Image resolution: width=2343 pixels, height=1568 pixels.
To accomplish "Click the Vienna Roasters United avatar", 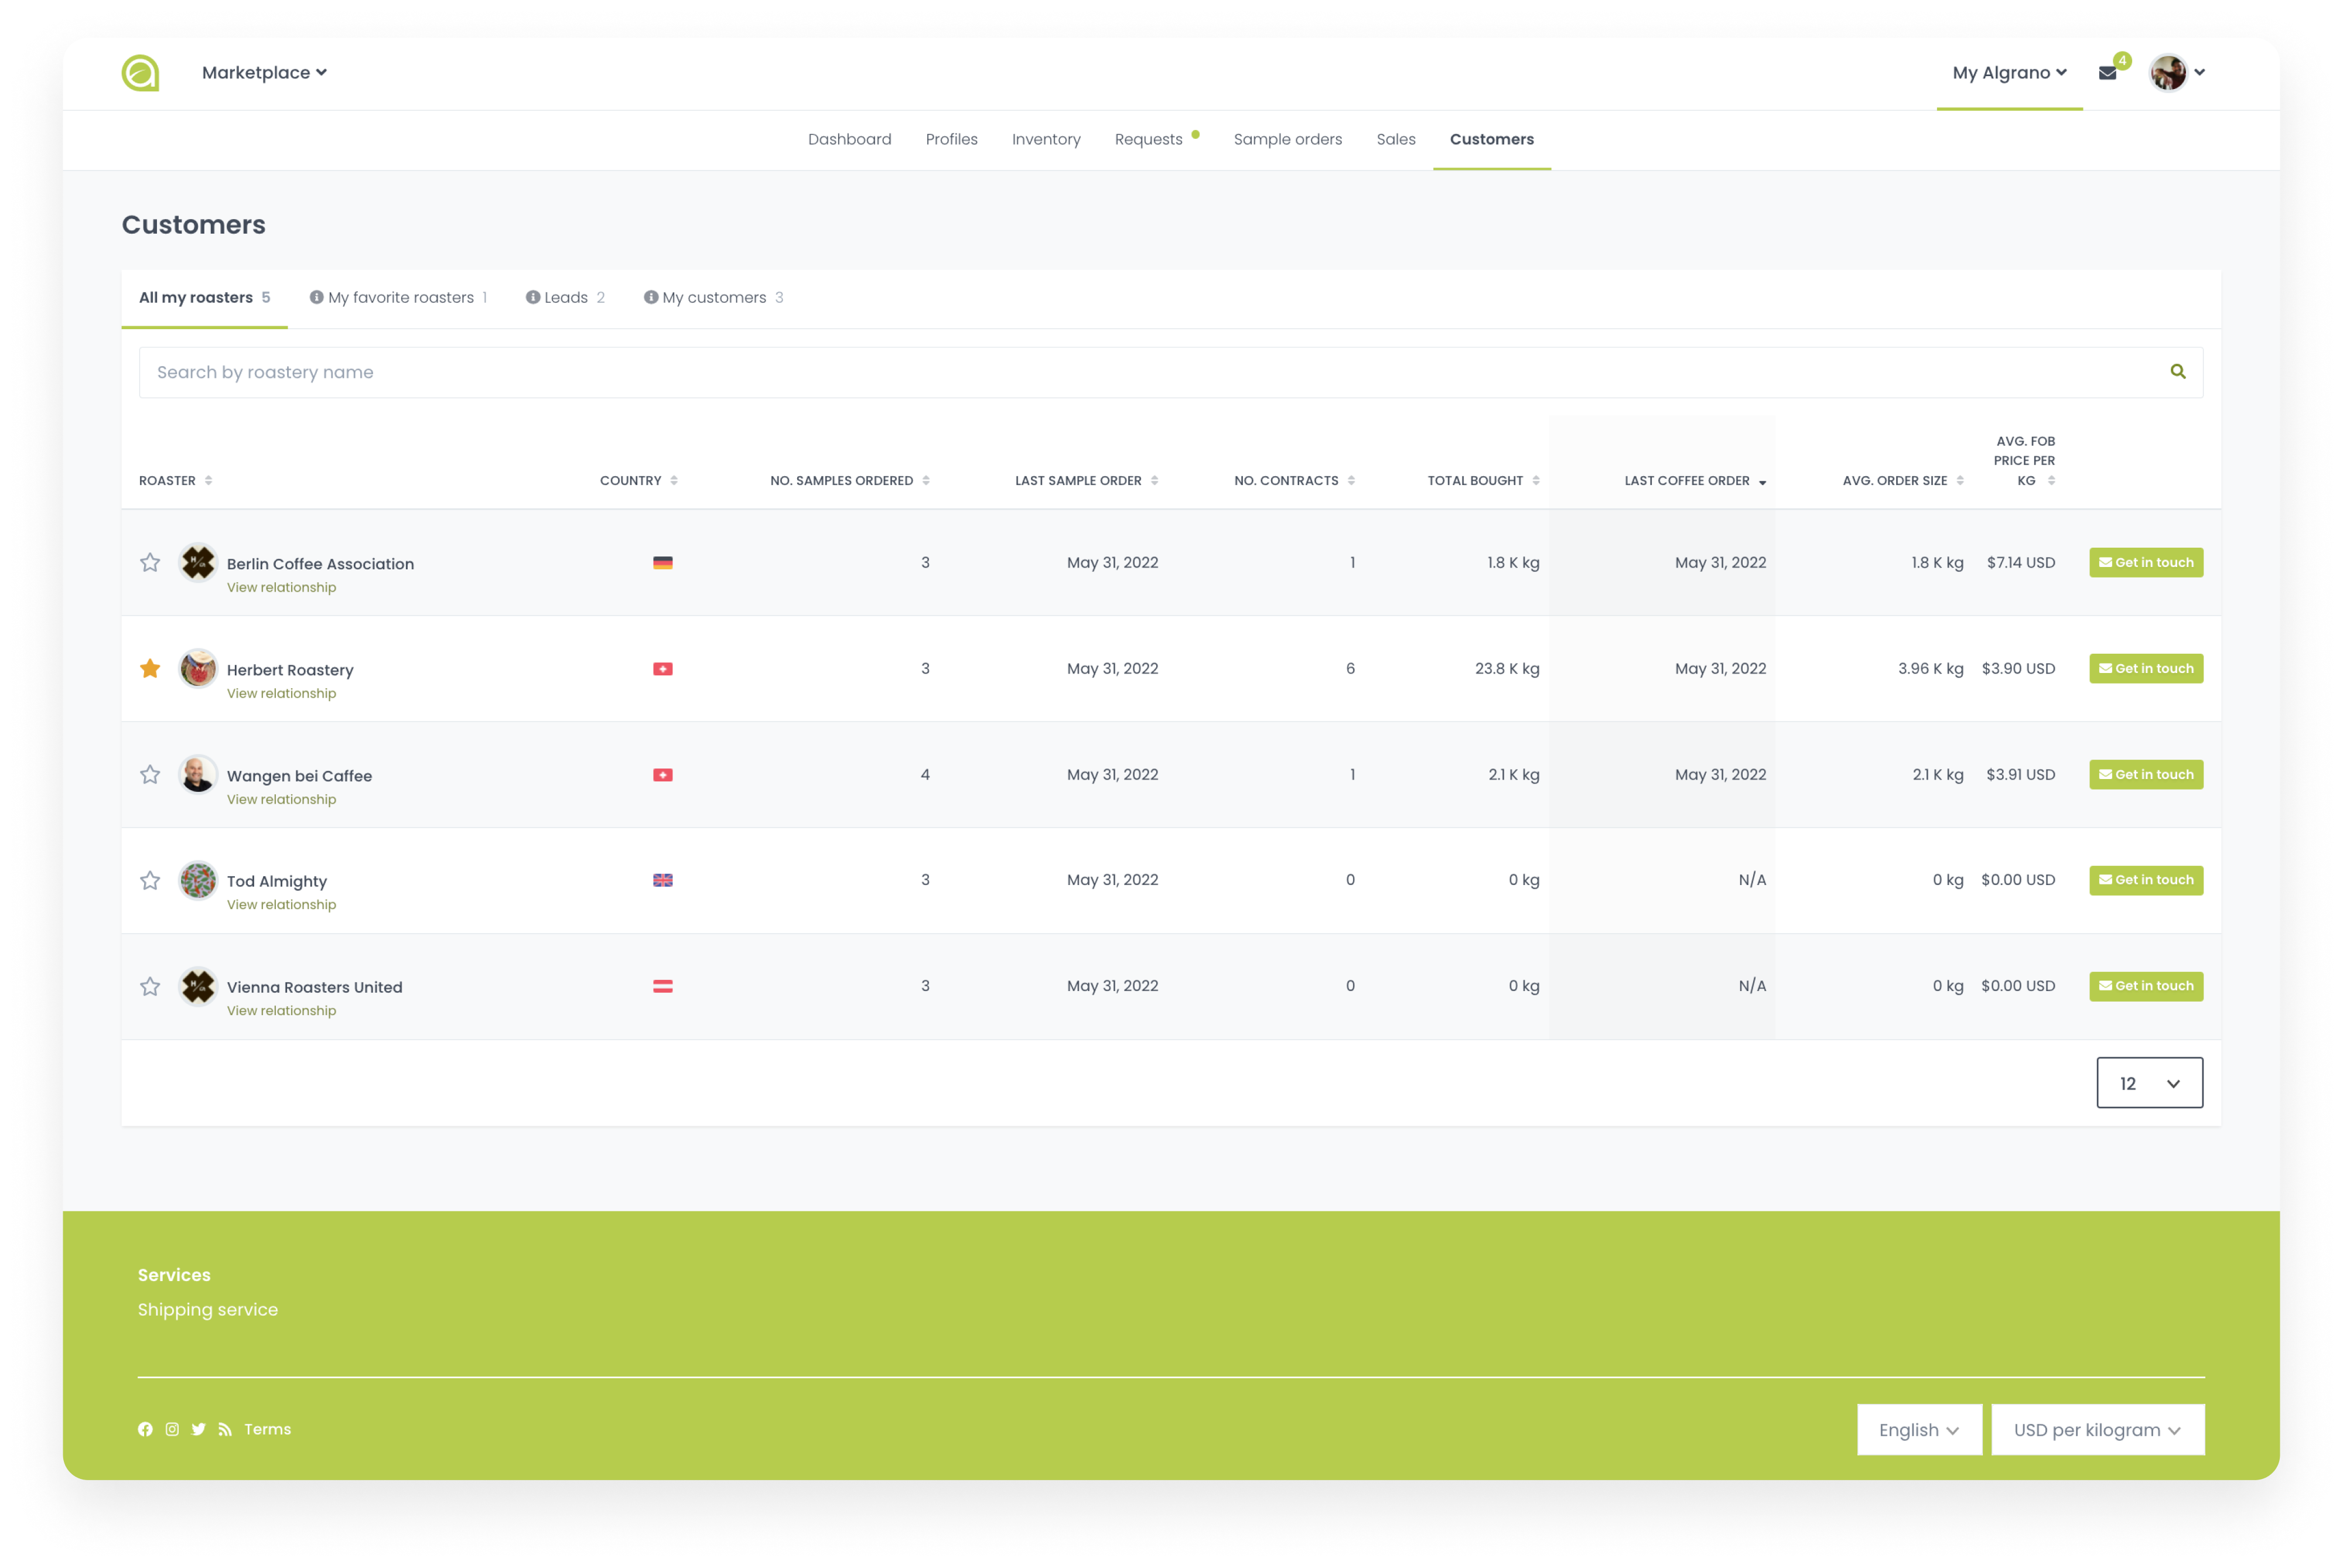I will 198,986.
